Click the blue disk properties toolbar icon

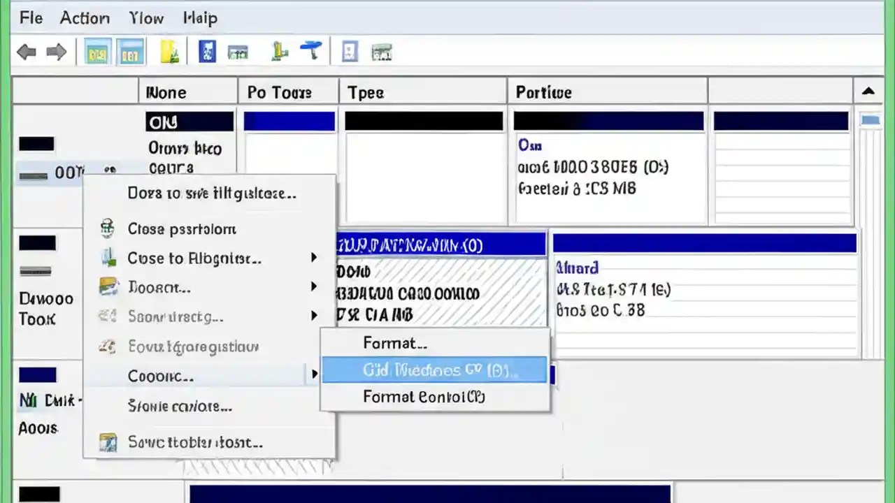click(x=207, y=51)
